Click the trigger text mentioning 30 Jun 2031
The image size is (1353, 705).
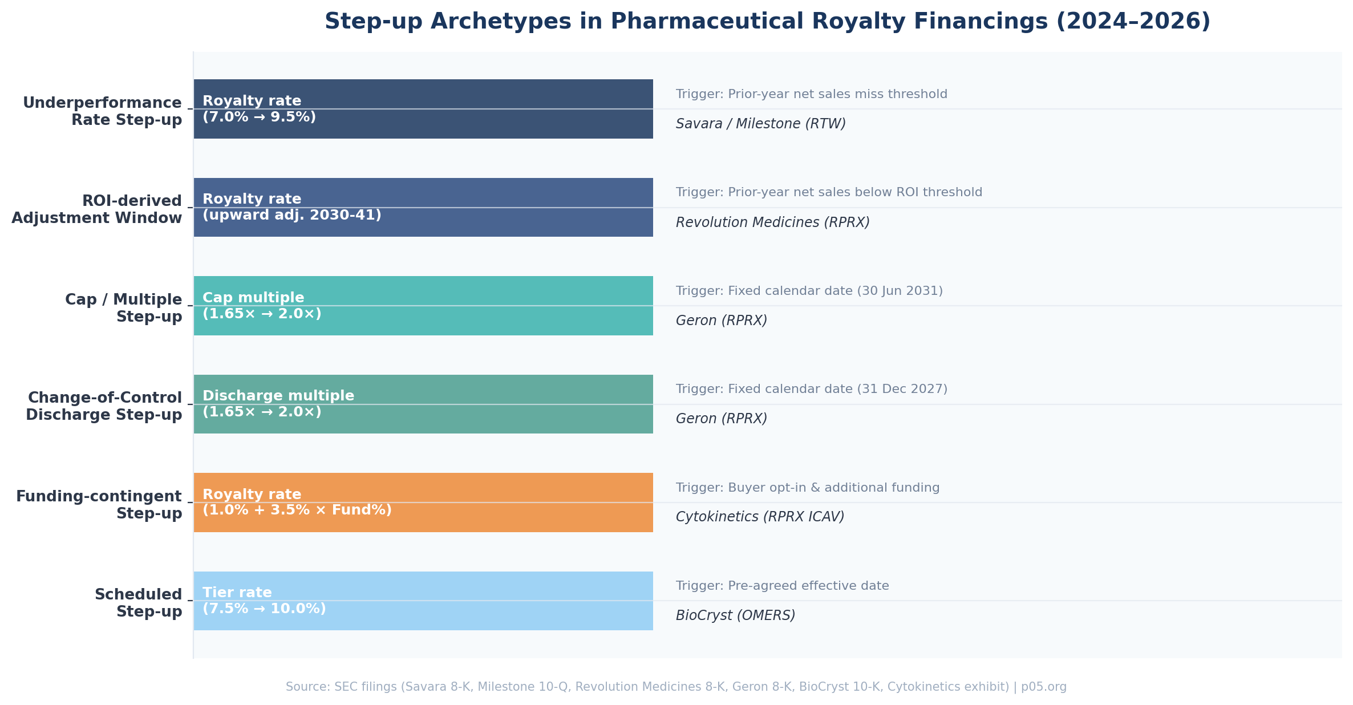[809, 291]
